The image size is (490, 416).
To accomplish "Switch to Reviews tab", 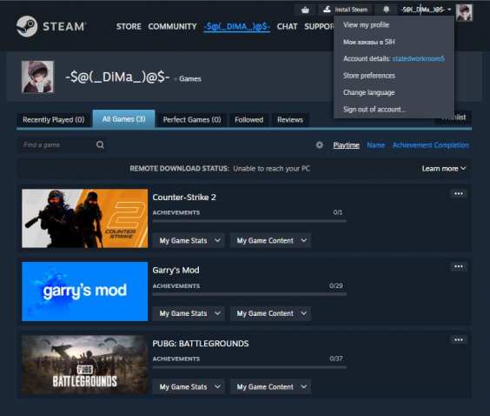I will [x=290, y=119].
